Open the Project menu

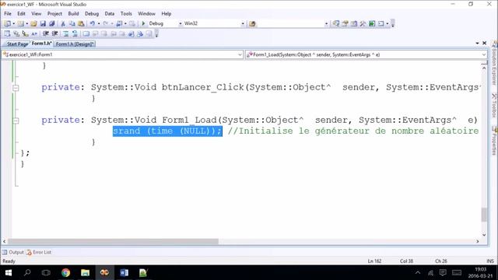(x=54, y=14)
